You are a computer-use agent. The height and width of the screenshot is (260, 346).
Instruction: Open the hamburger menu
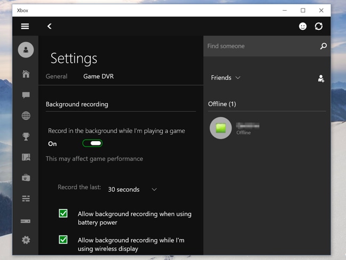pos(25,26)
